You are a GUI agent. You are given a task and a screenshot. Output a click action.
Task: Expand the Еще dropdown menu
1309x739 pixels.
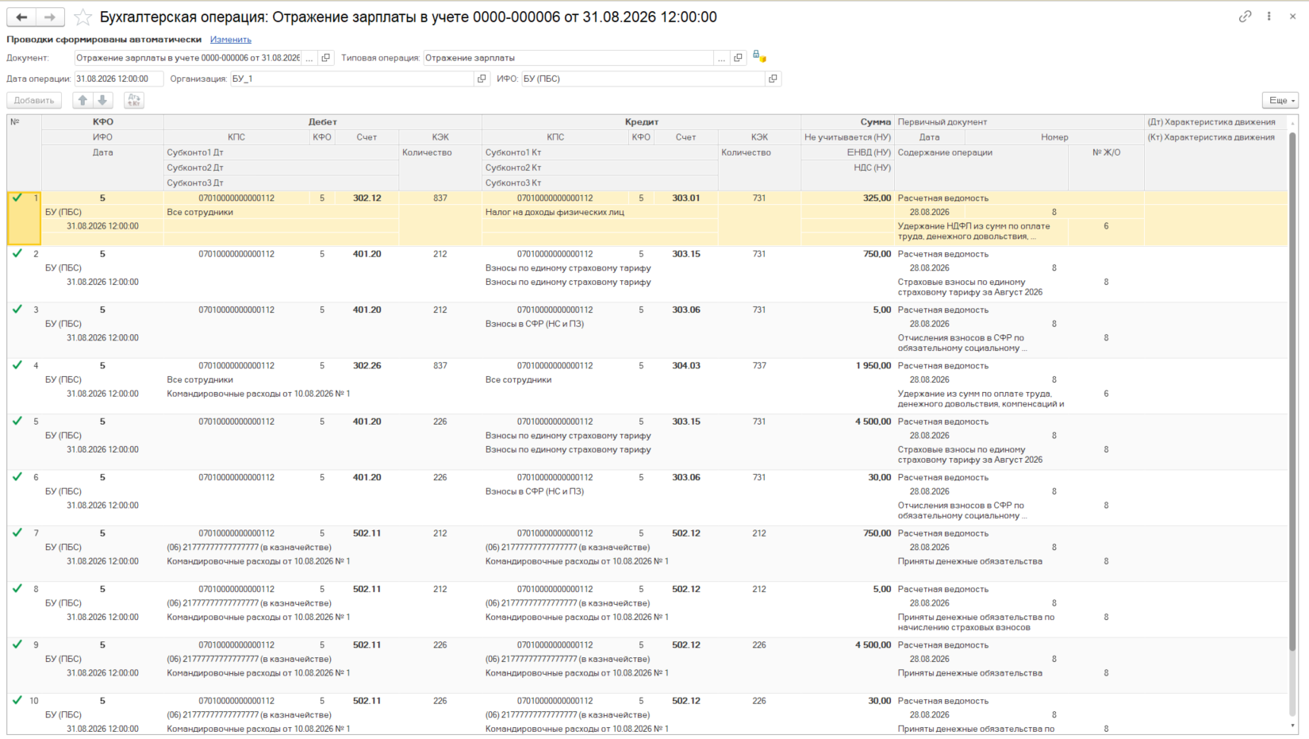[x=1280, y=100]
